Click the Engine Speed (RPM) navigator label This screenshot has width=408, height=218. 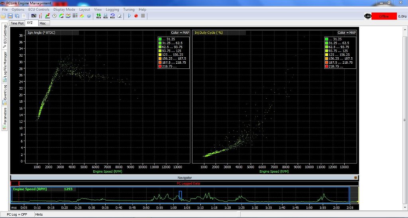(x=30, y=189)
